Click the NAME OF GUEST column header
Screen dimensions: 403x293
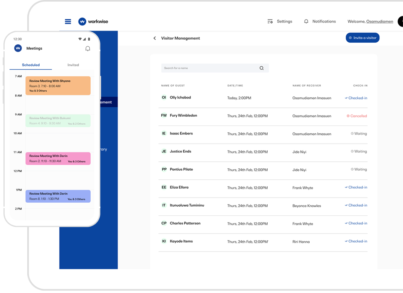pos(173,86)
